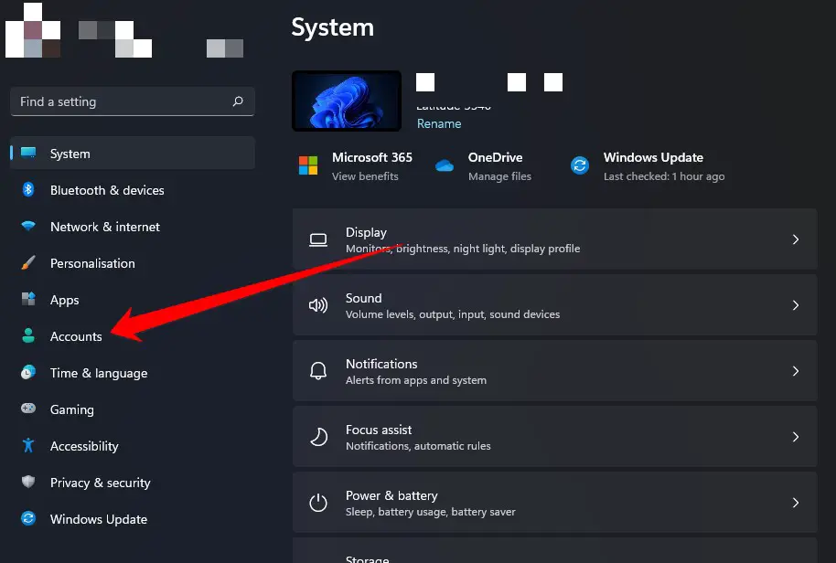Click the System monitor icon in sidebar

[28, 153]
